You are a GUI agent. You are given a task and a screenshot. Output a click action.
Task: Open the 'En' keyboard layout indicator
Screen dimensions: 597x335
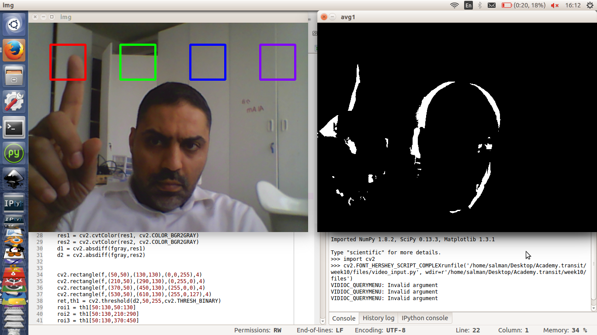pyautogui.click(x=469, y=5)
